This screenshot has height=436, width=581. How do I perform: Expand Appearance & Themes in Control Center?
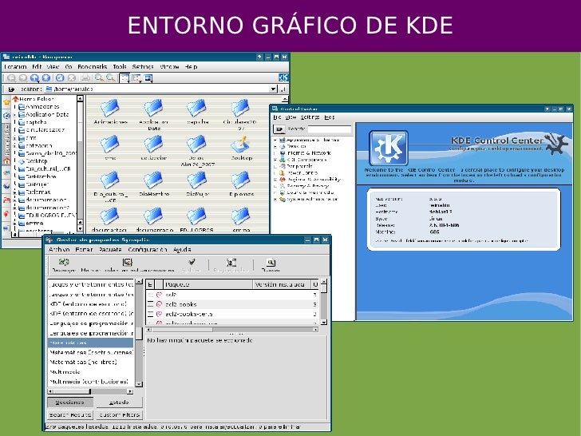tap(275, 141)
